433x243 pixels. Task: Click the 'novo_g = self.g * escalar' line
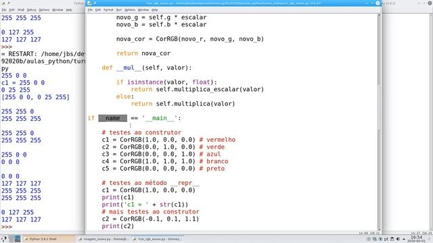pos(161,18)
